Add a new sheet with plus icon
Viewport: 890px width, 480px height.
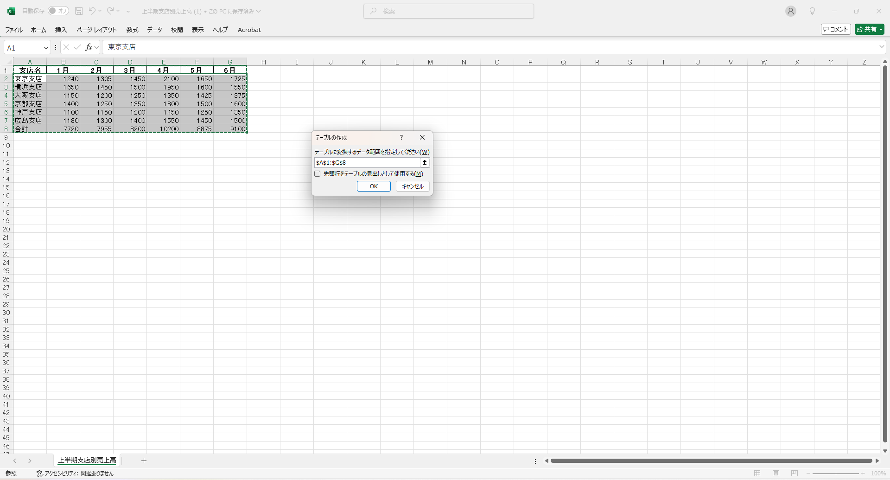144,461
